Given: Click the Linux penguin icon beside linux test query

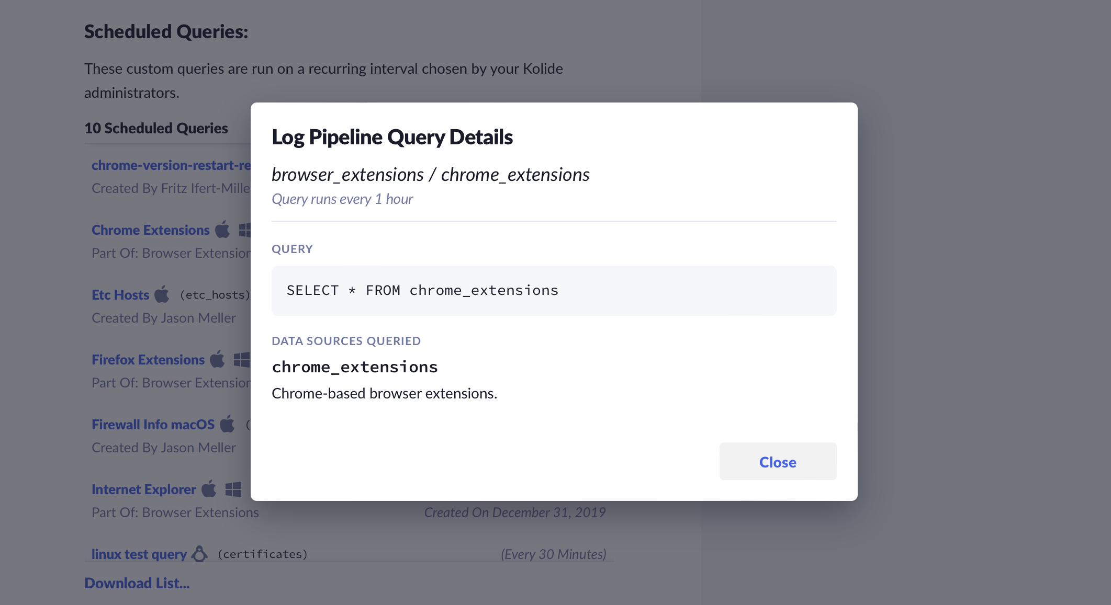Looking at the screenshot, I should click(199, 554).
